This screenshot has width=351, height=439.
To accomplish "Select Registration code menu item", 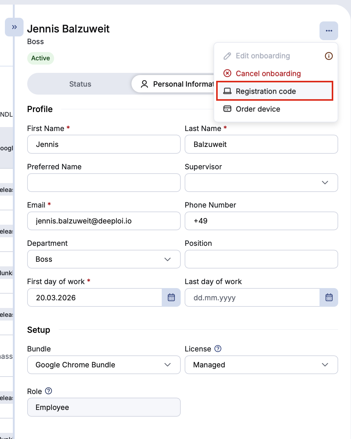I will click(x=275, y=91).
